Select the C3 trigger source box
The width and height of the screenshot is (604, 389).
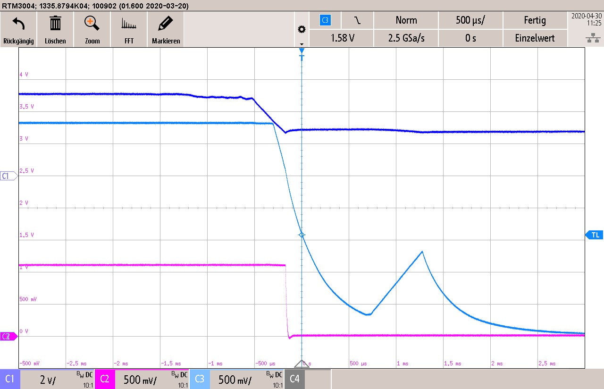(x=325, y=20)
